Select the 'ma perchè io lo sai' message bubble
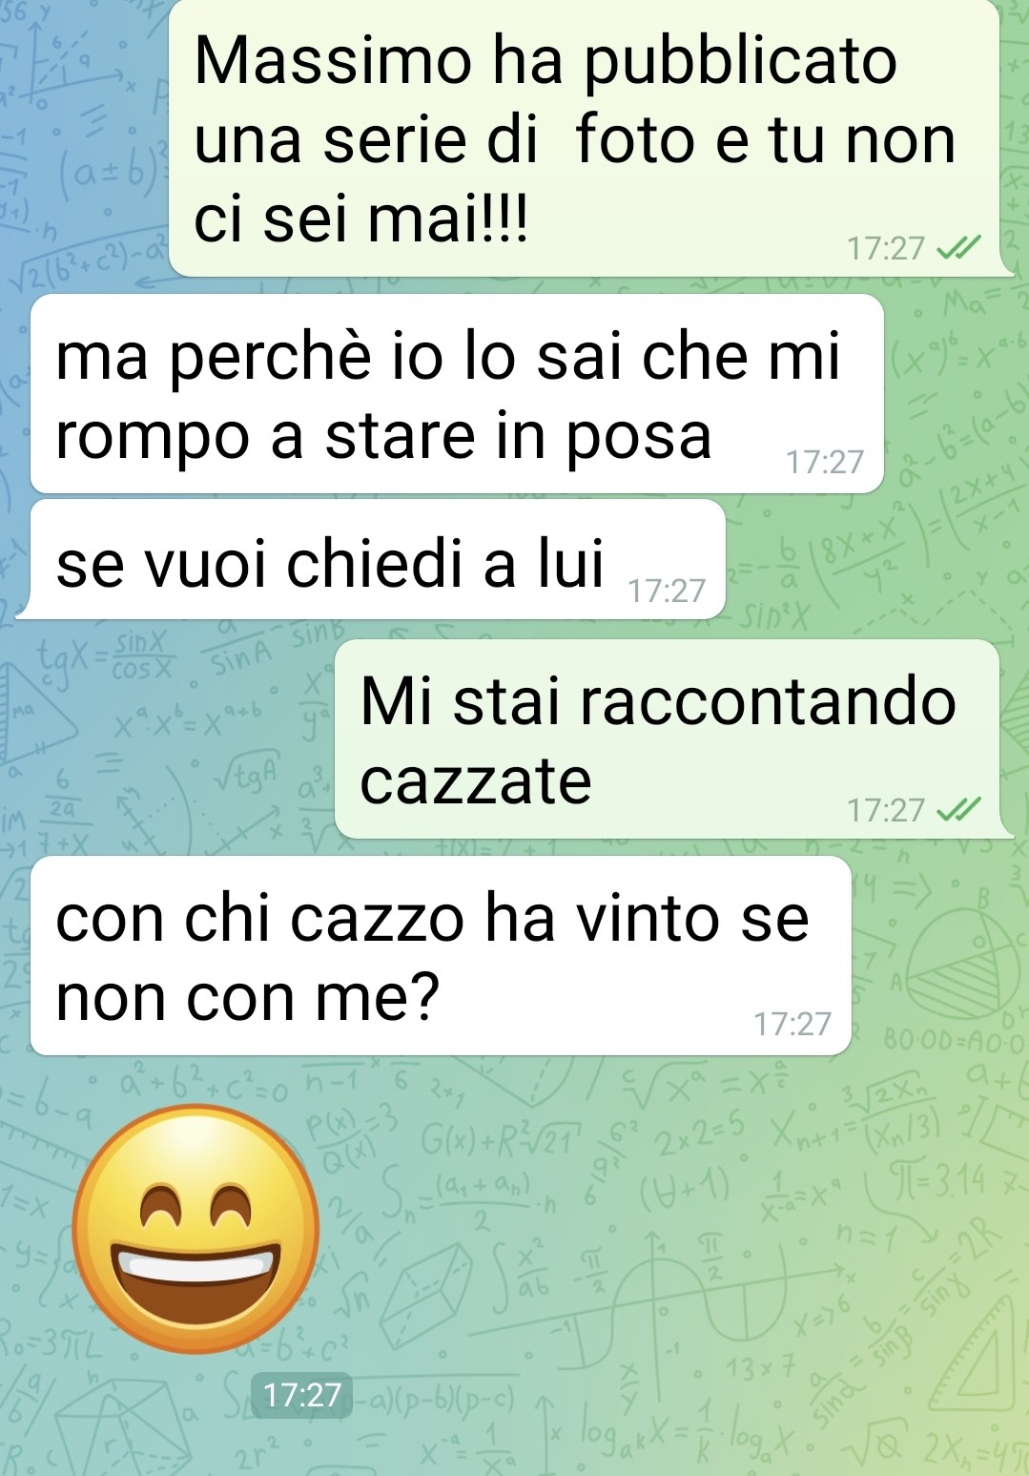 point(457,394)
